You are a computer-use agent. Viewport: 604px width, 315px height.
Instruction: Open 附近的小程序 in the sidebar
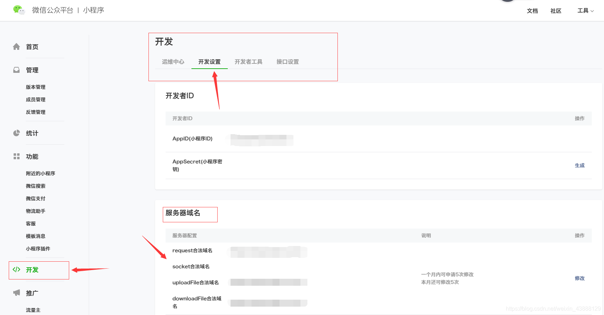pos(41,174)
